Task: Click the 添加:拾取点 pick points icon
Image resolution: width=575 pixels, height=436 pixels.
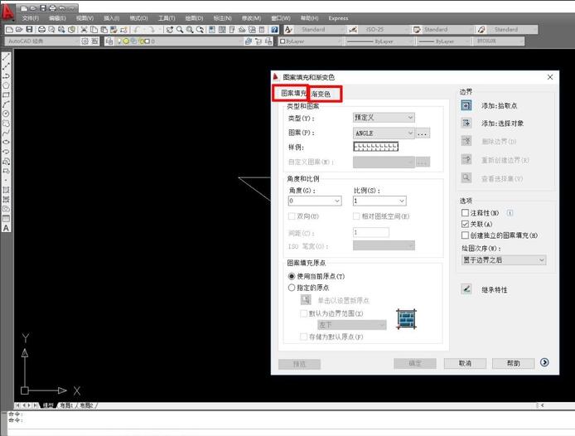Action: [x=466, y=105]
